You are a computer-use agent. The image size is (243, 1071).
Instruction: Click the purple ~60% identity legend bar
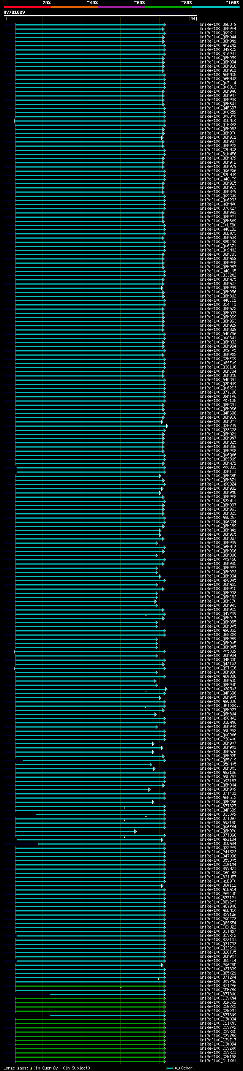pos(122,7)
